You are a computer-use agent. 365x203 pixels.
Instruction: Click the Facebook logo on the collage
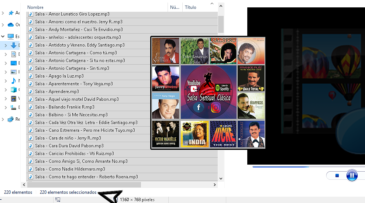coord(199,107)
